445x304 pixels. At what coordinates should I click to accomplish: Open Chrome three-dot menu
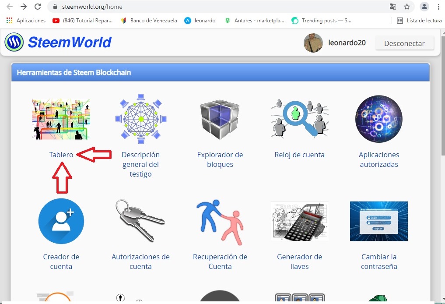(438, 7)
